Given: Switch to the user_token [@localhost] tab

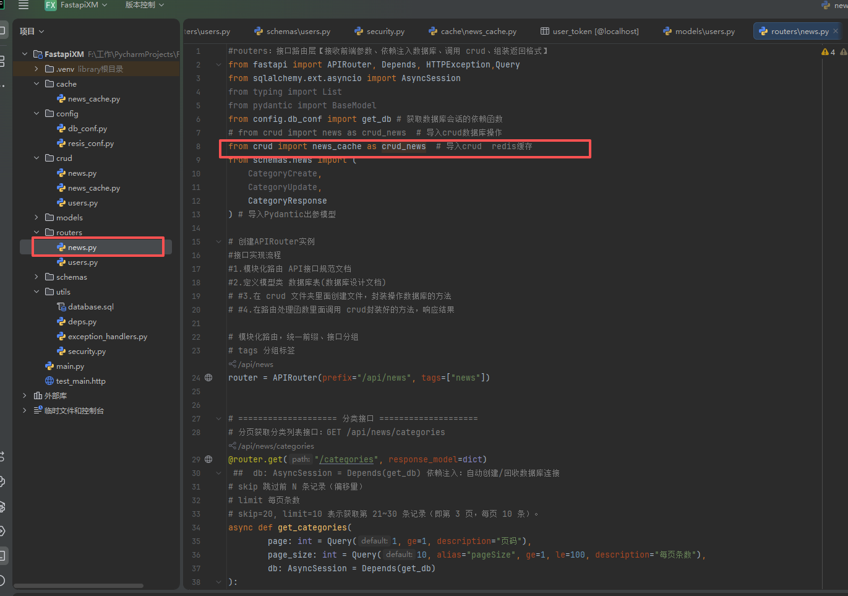Looking at the screenshot, I should tap(589, 32).
